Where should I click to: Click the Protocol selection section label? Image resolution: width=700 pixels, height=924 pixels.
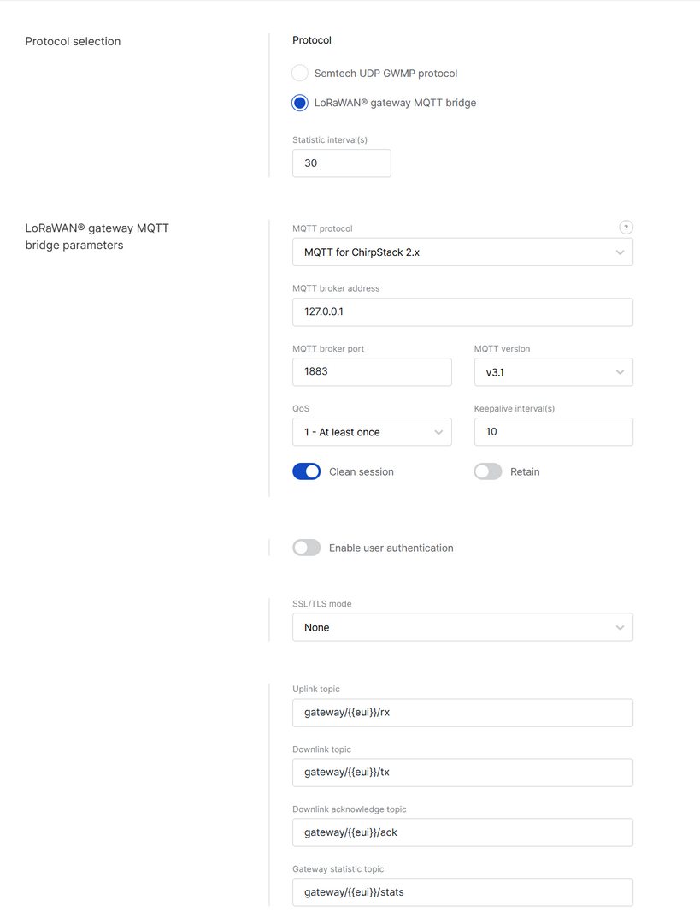[73, 41]
